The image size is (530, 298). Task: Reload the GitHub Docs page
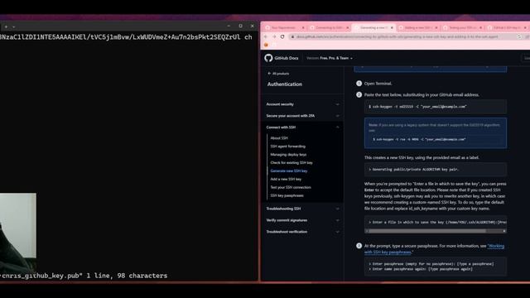point(282,36)
